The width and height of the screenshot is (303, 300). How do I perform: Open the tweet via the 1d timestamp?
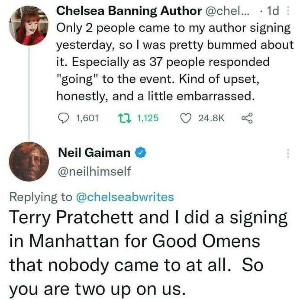(x=274, y=11)
